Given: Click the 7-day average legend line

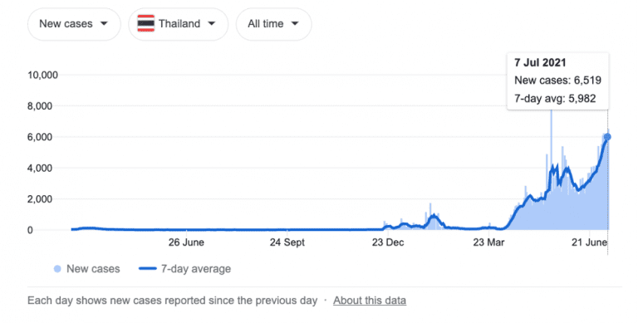Looking at the screenshot, I should pos(147,269).
